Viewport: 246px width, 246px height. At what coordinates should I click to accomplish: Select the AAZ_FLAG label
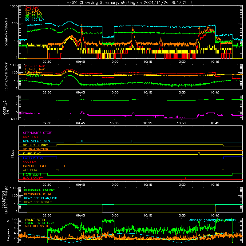(x=30, y=170)
